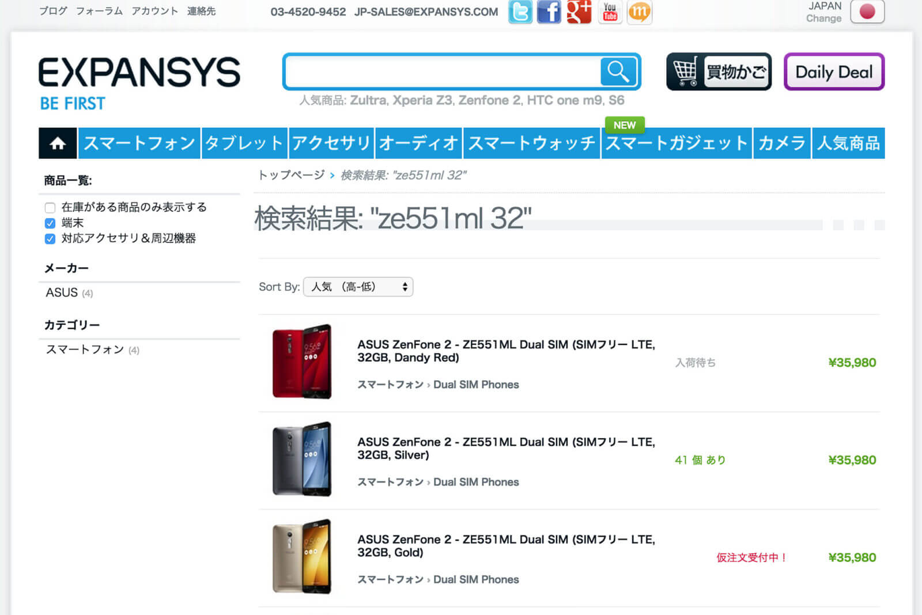Screen dimensions: 922x615
Task: Click the 仮注文受付中！ status text
Action: (x=752, y=557)
